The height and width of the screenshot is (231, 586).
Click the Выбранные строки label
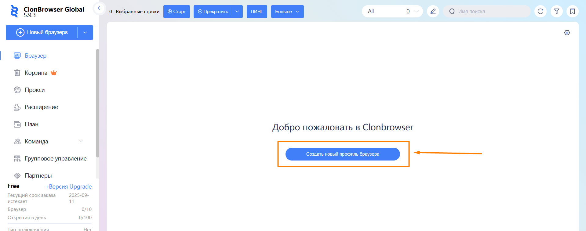click(x=138, y=12)
